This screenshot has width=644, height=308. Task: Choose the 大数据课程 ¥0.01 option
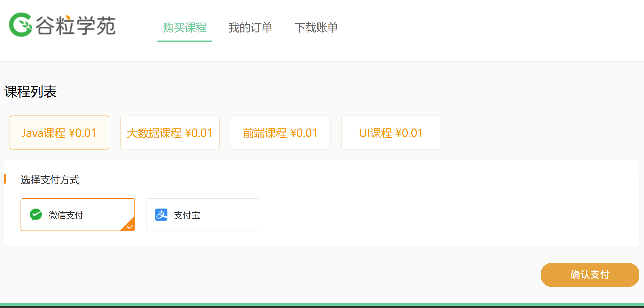(x=170, y=133)
